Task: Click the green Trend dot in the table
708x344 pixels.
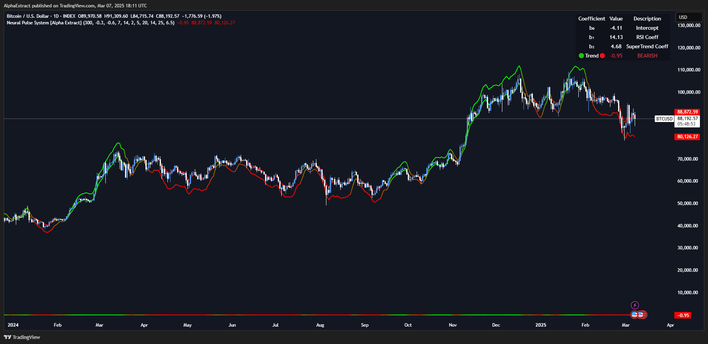Action: [x=581, y=56]
